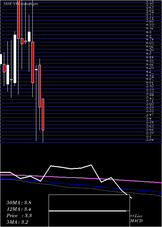Click the 3.34 price axis label

pyautogui.click(x=150, y=122)
